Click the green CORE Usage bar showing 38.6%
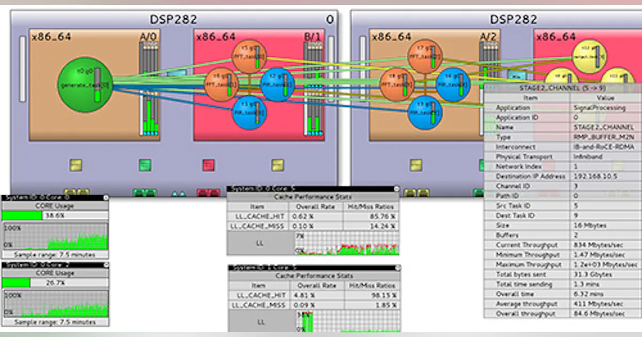Image resolution: width=642 pixels, height=337 pixels. pos(21,215)
